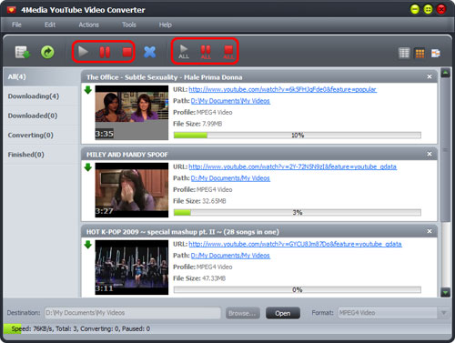Click the scrollbar up arrow in task list

click(x=445, y=73)
